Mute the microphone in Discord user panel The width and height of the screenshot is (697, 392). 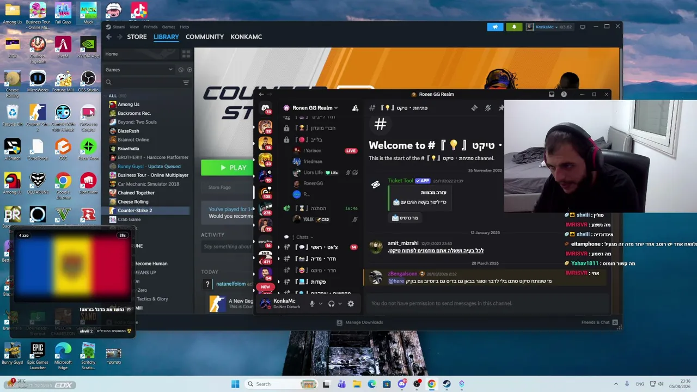(x=312, y=304)
